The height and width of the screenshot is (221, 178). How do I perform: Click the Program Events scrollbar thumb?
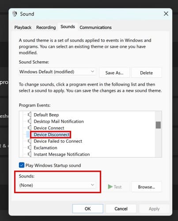(158, 125)
